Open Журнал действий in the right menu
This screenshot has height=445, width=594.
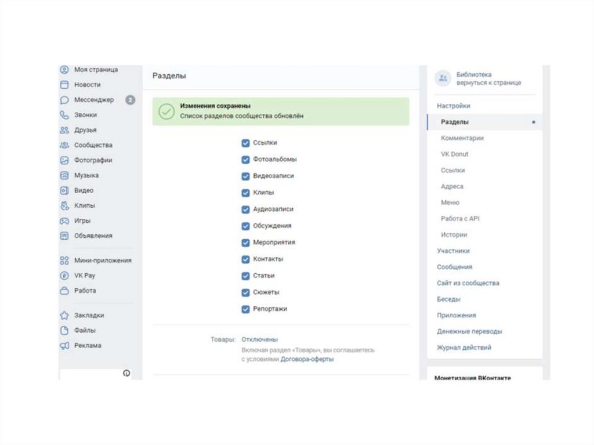464,348
